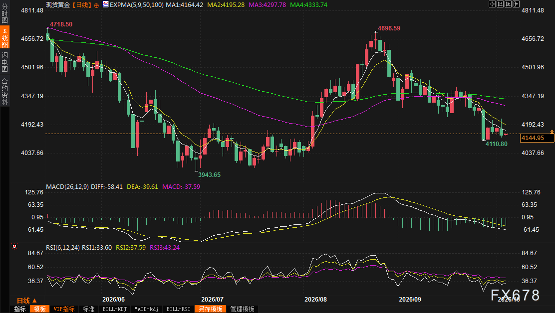Click the EXPMA indicator chart icon
Image resolution: width=555 pixels, height=313 pixels.
pyautogui.click(x=105, y=4)
